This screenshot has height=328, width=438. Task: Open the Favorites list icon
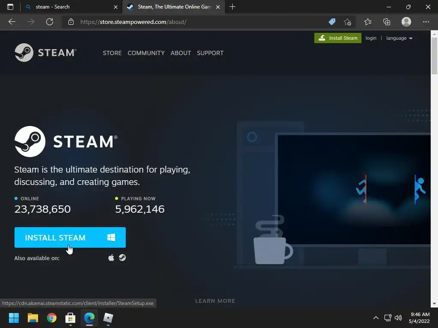pos(368,22)
